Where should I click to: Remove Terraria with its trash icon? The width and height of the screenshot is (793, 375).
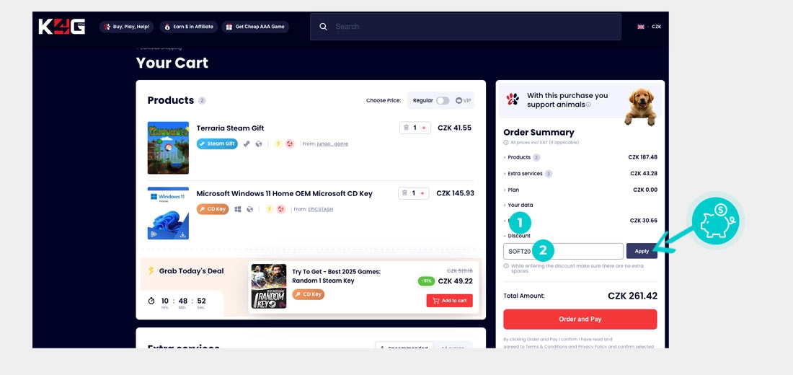(x=405, y=128)
